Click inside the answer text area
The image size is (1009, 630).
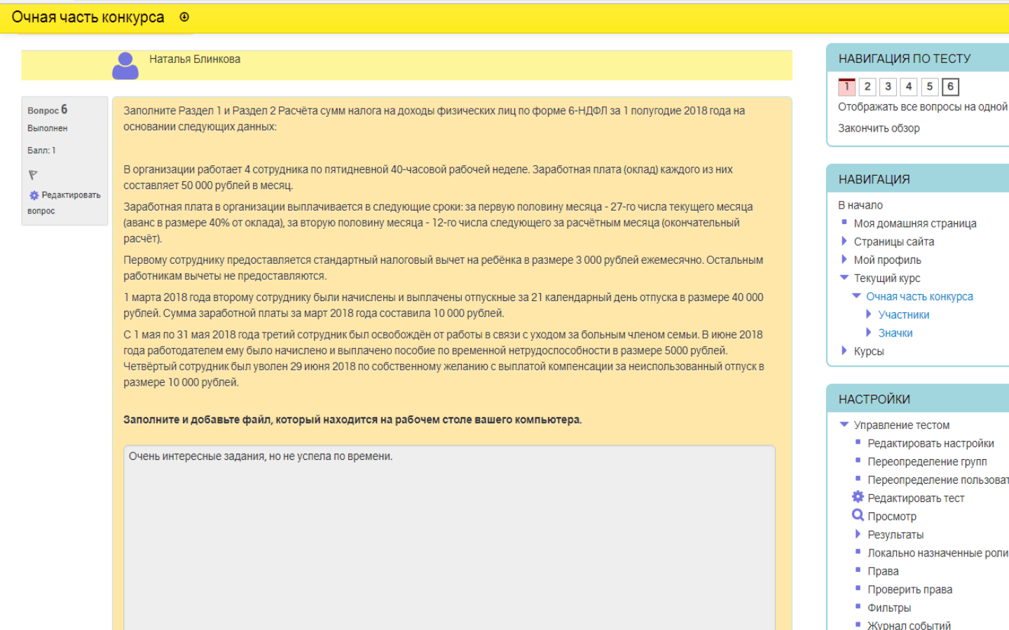(449, 537)
